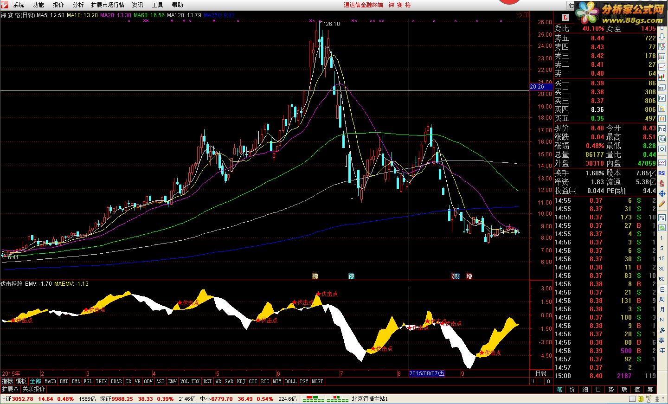668x404 pixels.
Task: Open the colored grid table sidebar icon
Action: click(662, 57)
